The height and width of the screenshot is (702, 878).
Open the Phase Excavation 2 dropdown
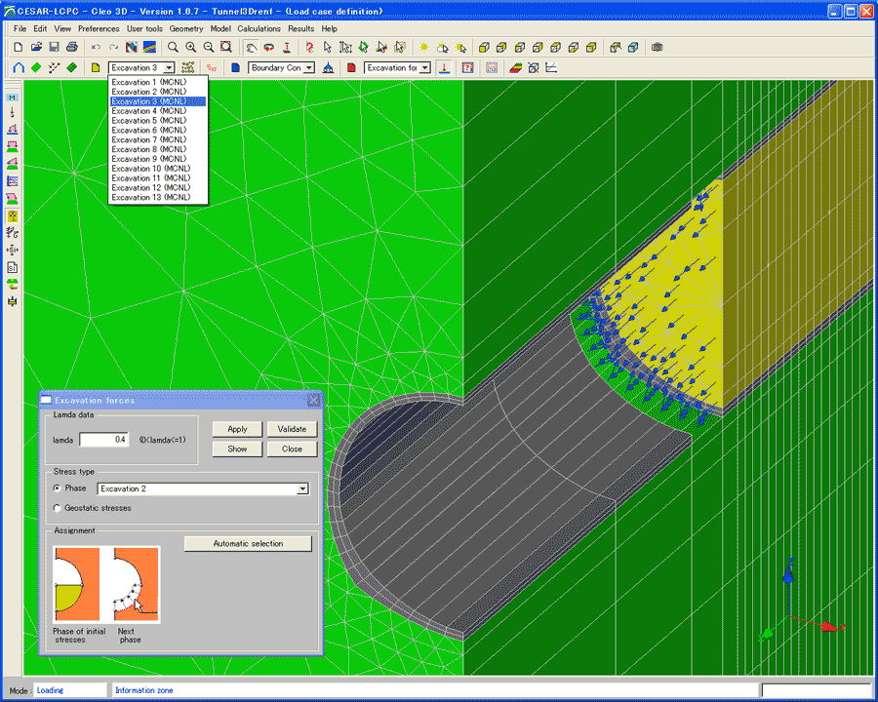302,488
